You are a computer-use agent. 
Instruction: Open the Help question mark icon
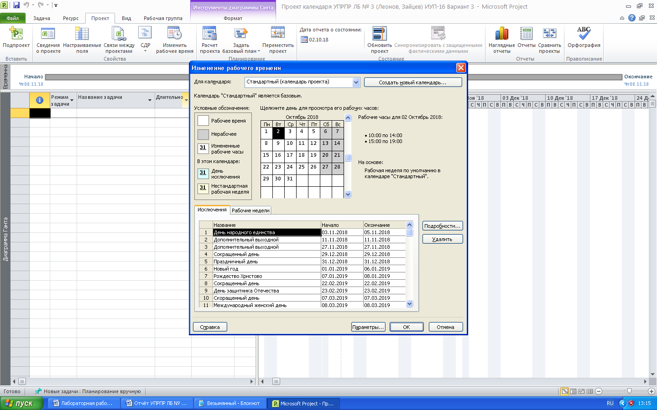pos(631,18)
